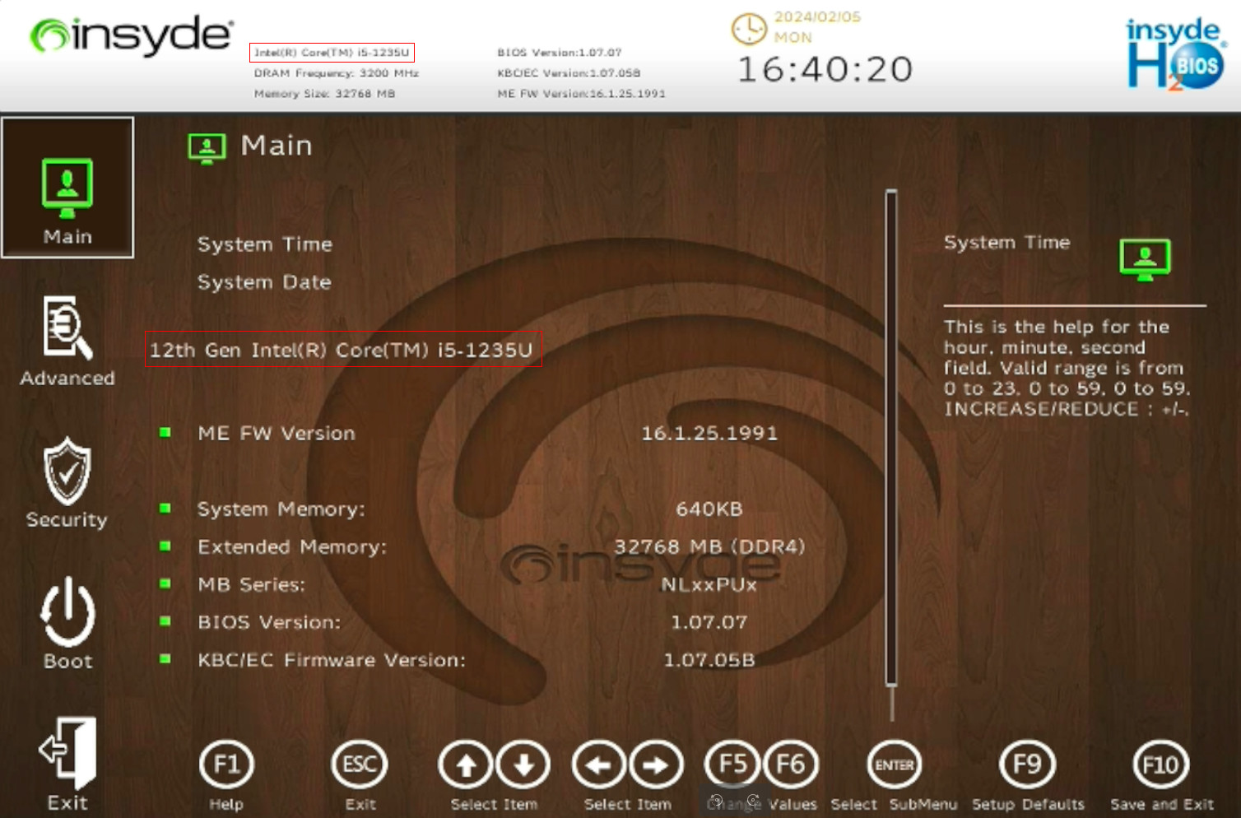Screen dimensions: 1241x818
Task: Click the right arrow Select Item icon
Action: (656, 765)
